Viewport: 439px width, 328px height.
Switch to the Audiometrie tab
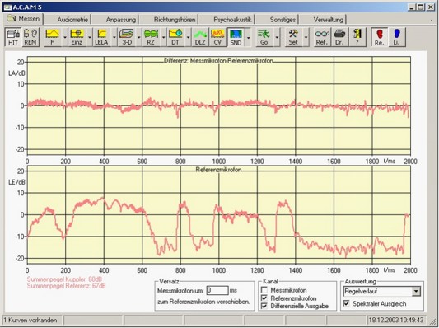click(72, 20)
